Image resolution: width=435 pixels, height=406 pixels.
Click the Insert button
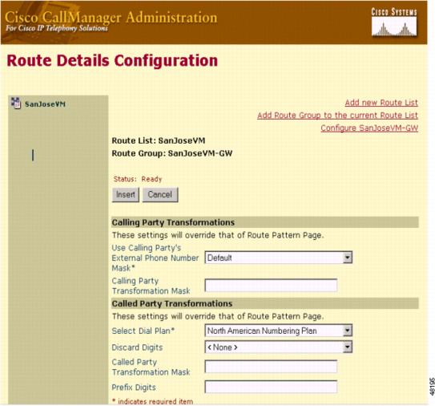[126, 194]
